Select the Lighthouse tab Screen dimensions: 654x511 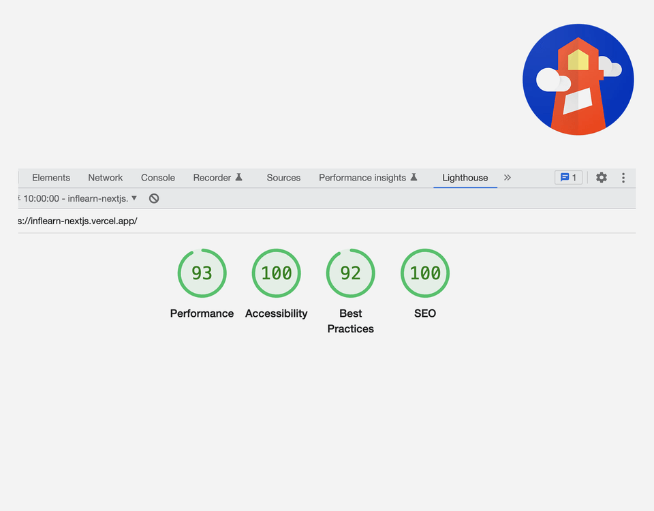[x=465, y=178]
